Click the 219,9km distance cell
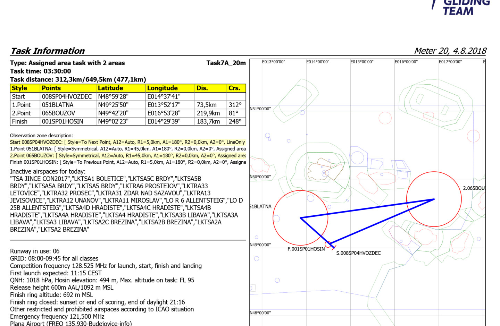This screenshot has height=326, width=500. click(208, 113)
